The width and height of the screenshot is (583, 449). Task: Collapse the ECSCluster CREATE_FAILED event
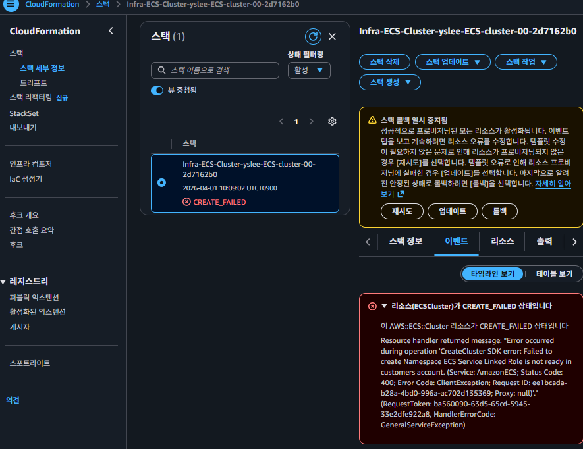tap(385, 306)
